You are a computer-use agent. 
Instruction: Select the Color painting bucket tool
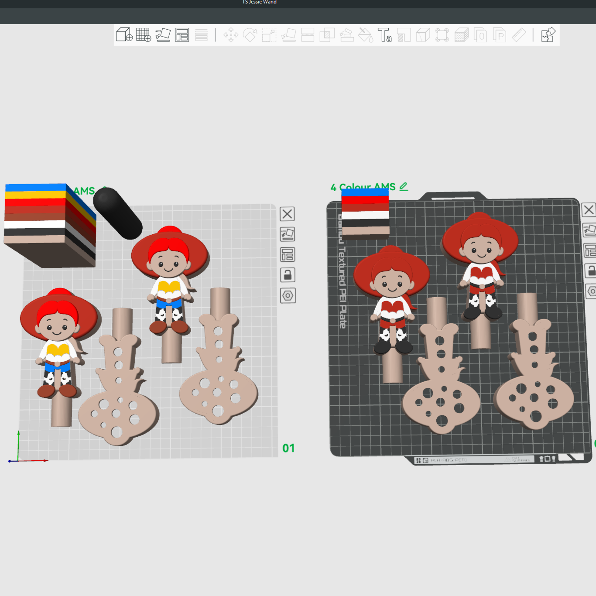point(366,34)
